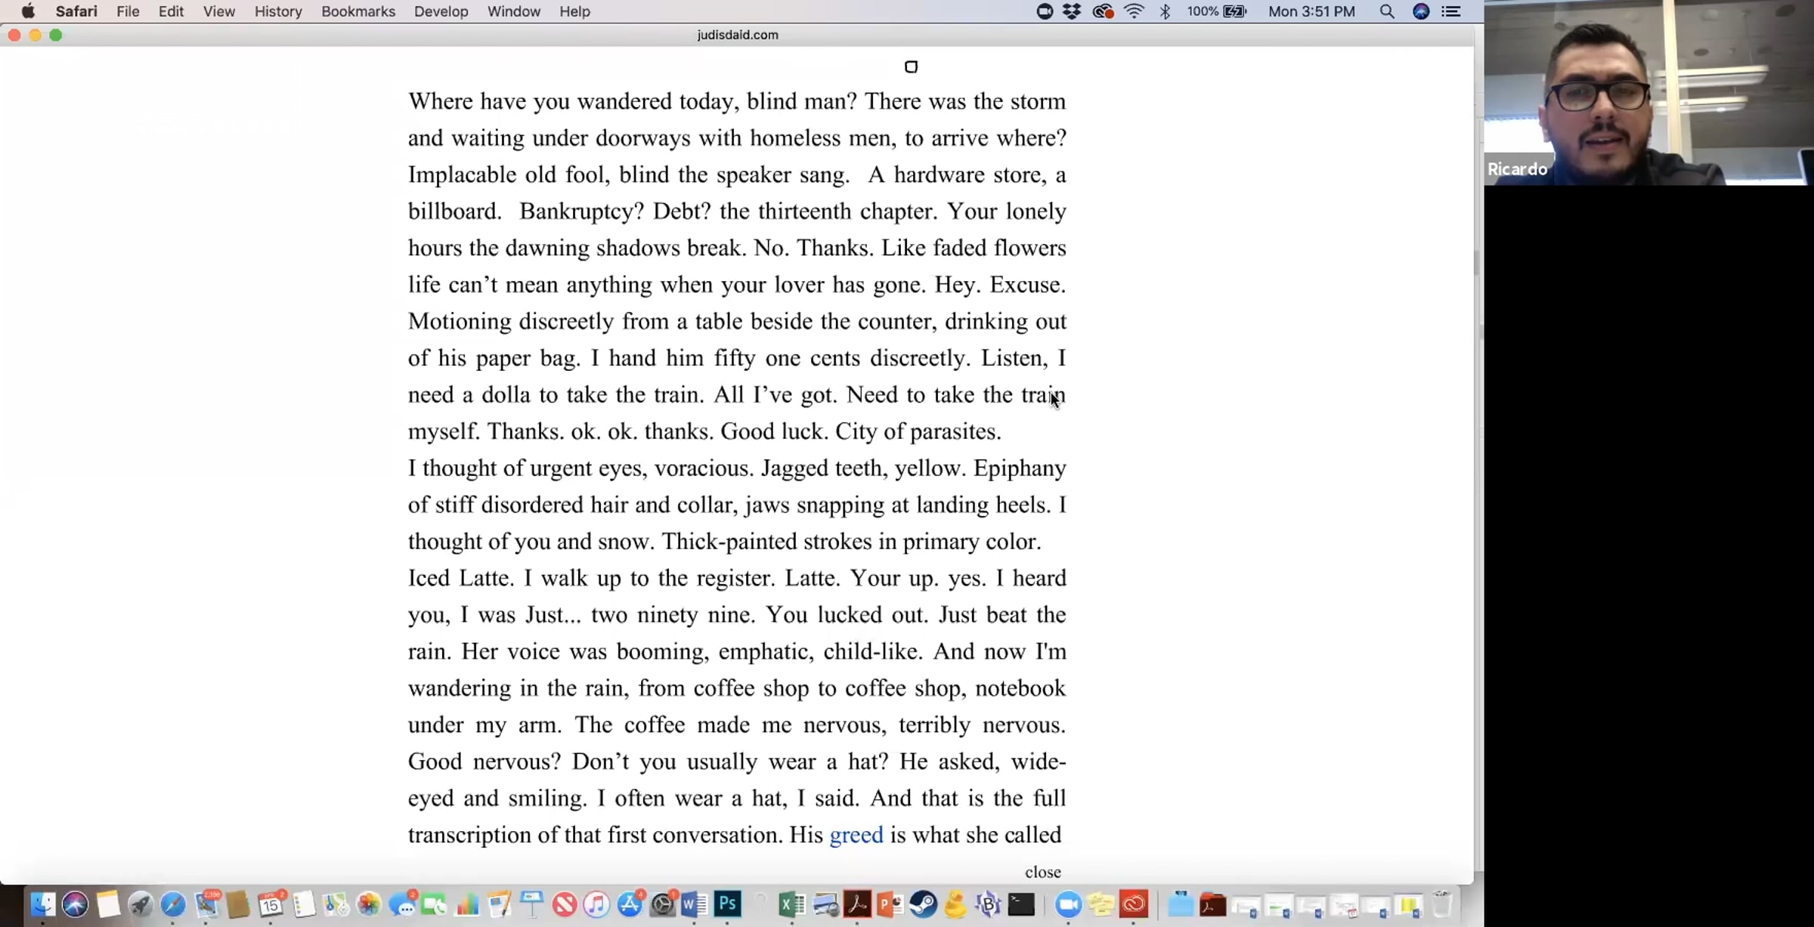Image resolution: width=1814 pixels, height=927 pixels.
Task: Open Excel from the dock
Action: coord(791,904)
